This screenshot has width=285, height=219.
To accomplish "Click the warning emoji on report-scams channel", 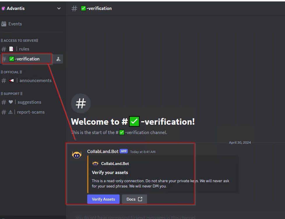I will click(x=11, y=112).
